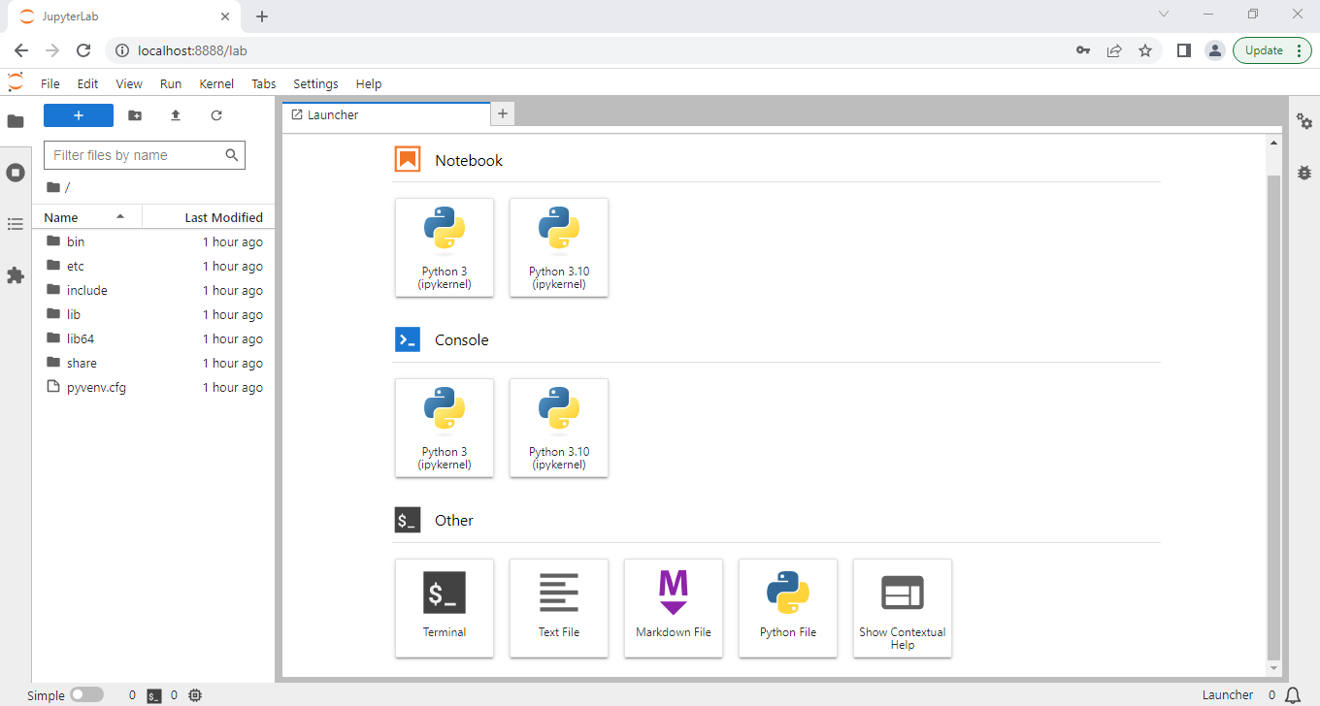Open the Edit menu
Image resolution: width=1320 pixels, height=706 pixels.
[x=87, y=83]
